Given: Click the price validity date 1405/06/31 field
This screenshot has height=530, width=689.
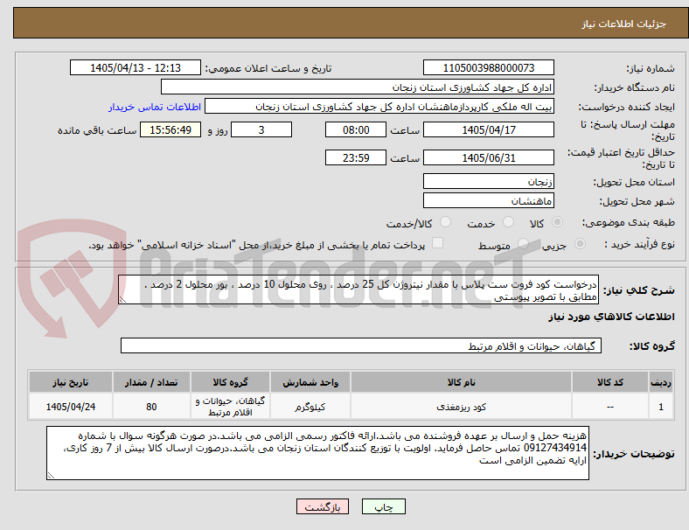Looking at the screenshot, I should pos(488,157).
